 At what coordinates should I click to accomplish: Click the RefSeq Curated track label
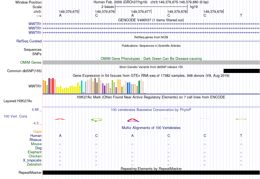click(29, 41)
